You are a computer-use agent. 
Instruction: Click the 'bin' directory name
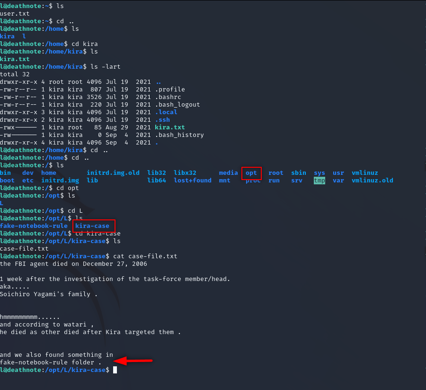(x=5, y=172)
